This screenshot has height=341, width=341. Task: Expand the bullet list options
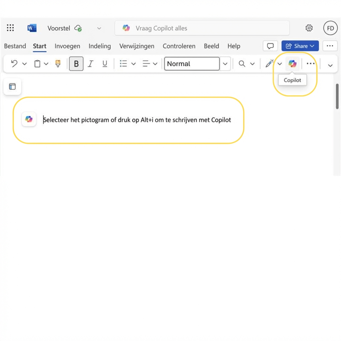click(134, 64)
